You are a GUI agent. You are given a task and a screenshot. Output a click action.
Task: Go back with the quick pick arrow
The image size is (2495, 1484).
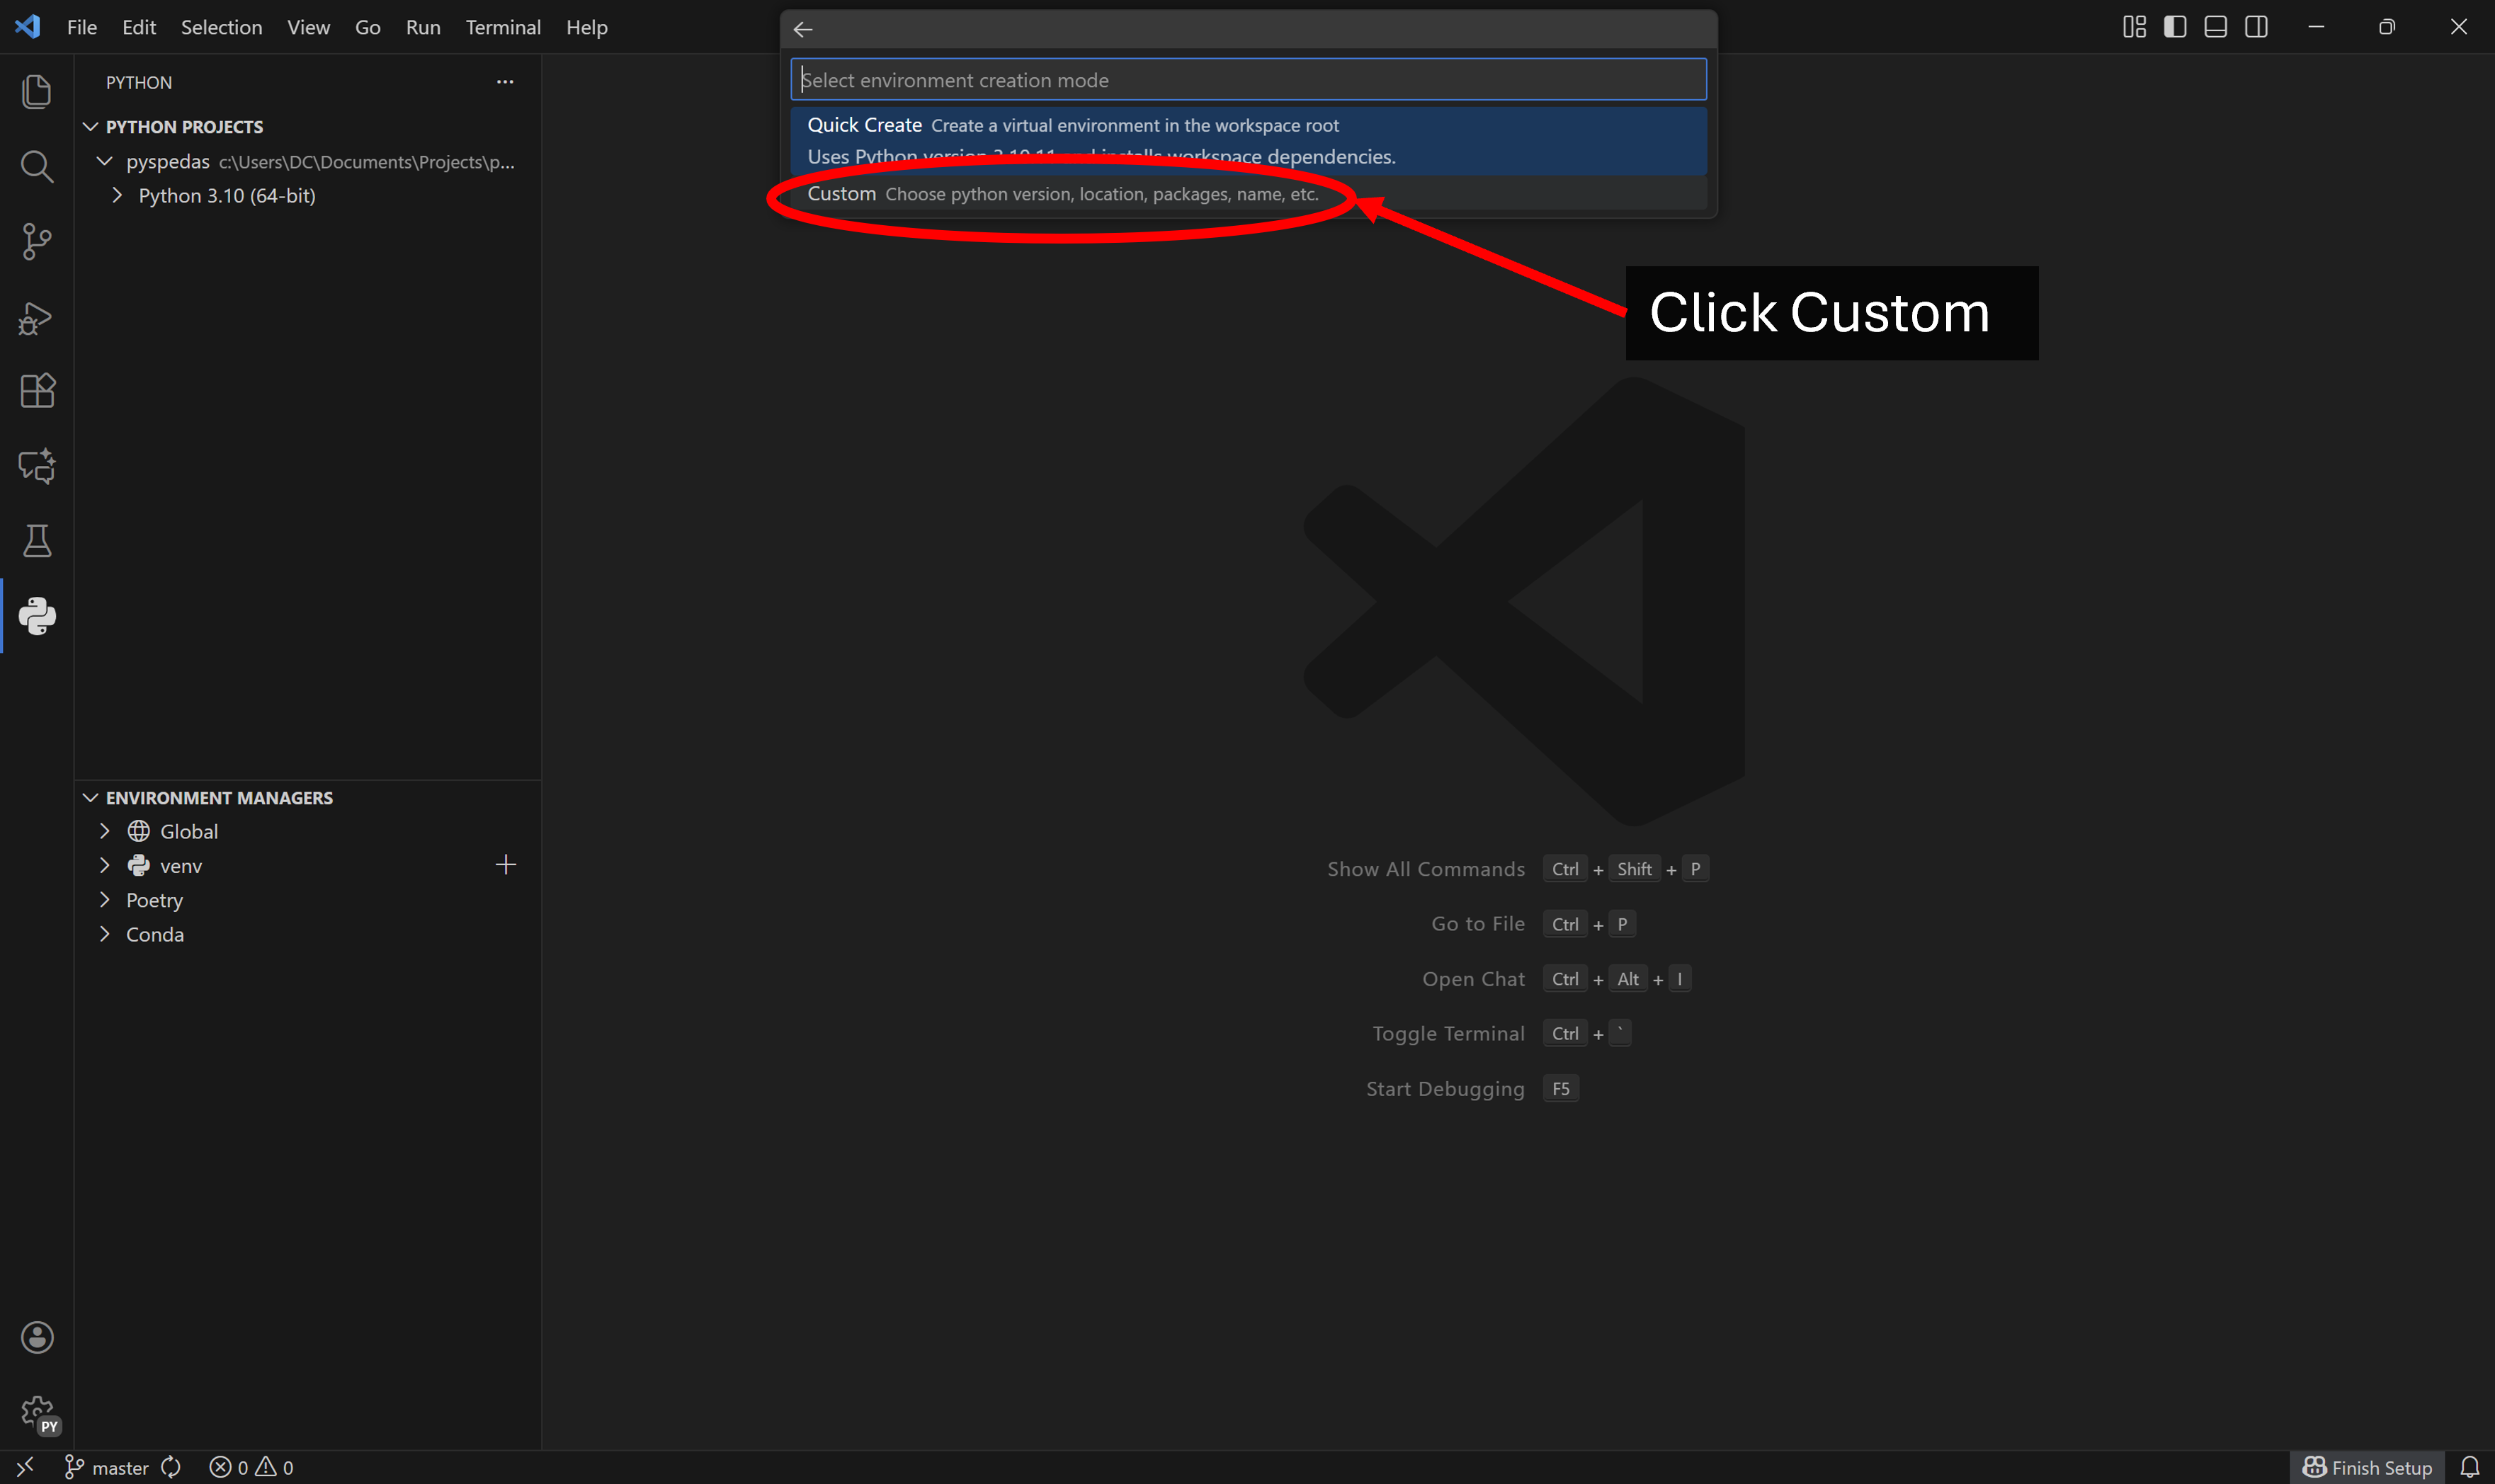click(803, 29)
